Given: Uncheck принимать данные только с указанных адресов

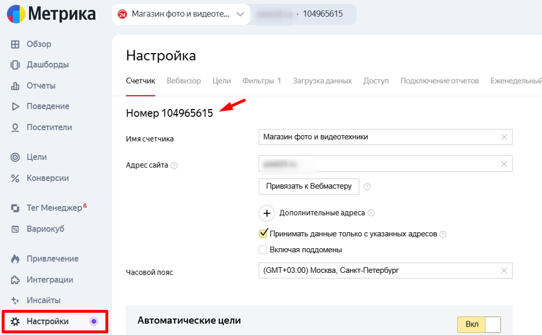Looking at the screenshot, I should point(263,233).
